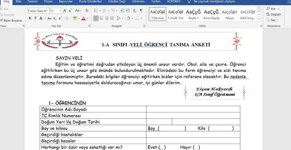Click the Biçim Boyacısı format painter
This screenshot has height=150, width=291.
[11, 21]
